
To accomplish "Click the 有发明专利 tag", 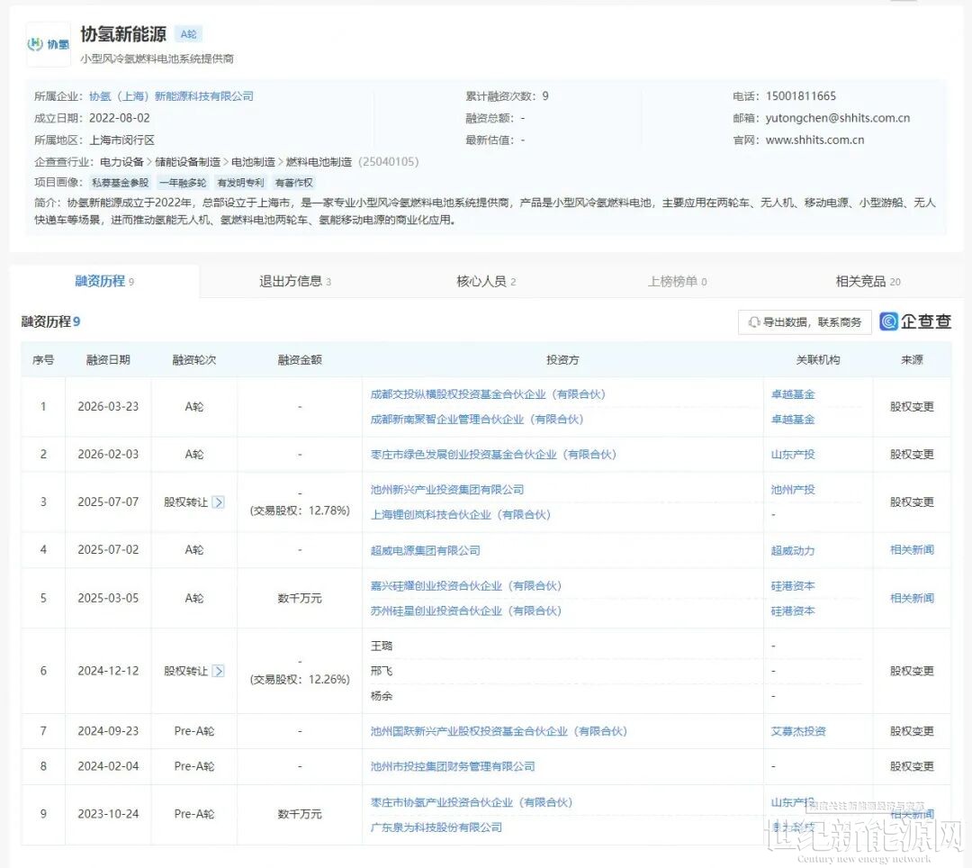I will pos(241,183).
